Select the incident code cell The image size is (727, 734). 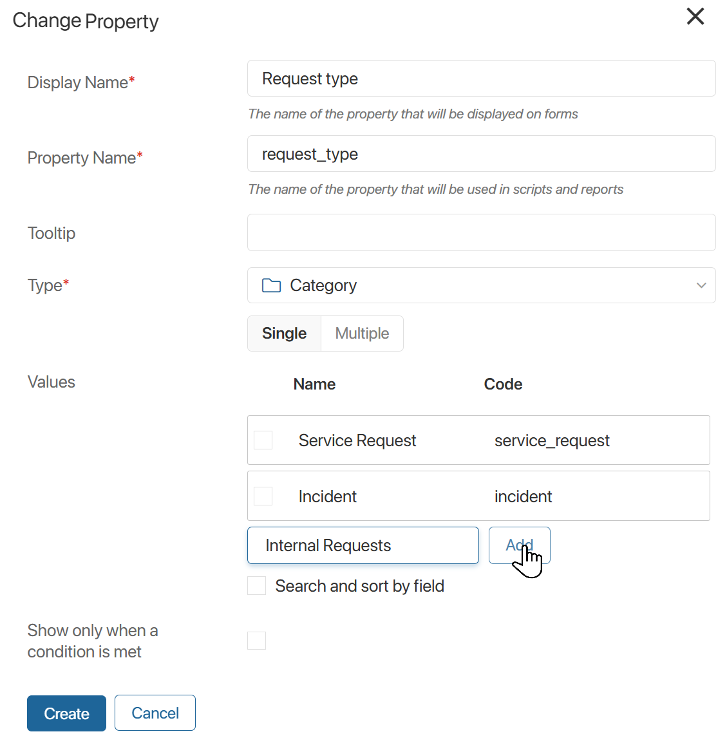tap(523, 496)
